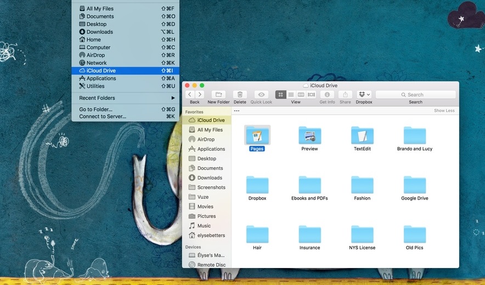Switch to list view mode
Image resolution: width=485 pixels, height=285 pixels.
(291, 95)
